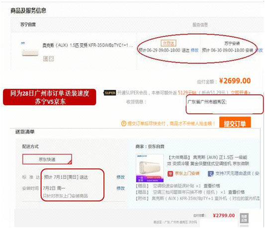Screen dimensions: 265x228
Task: Open the 奥克斯 KFR-35GW product title link
Action: click(x=88, y=45)
